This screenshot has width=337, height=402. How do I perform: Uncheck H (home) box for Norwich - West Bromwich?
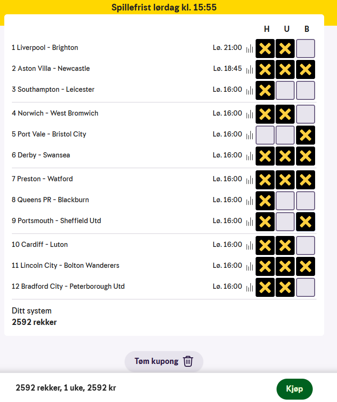[x=265, y=114]
